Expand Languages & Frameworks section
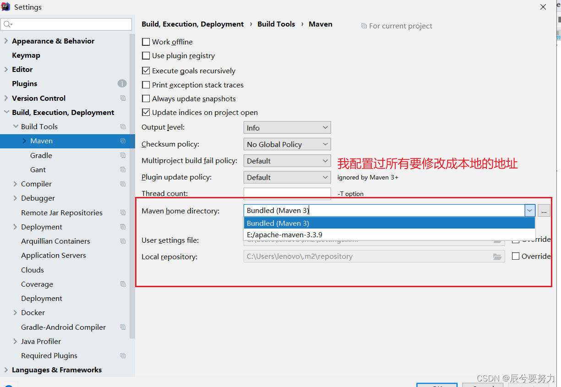This screenshot has height=387, width=561. point(6,370)
